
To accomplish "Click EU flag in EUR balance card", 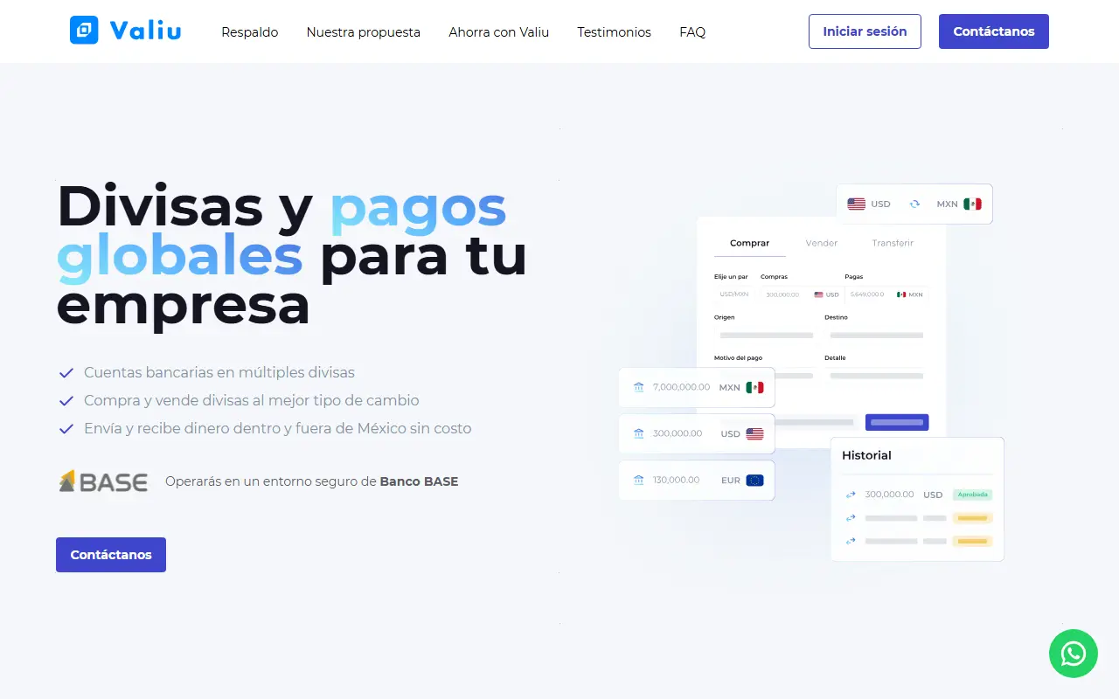I will point(754,480).
